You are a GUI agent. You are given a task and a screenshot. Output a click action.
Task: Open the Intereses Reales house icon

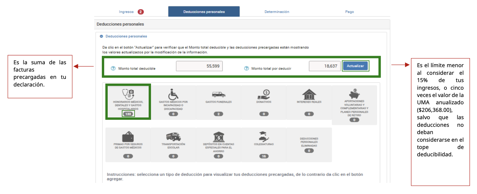309,94
